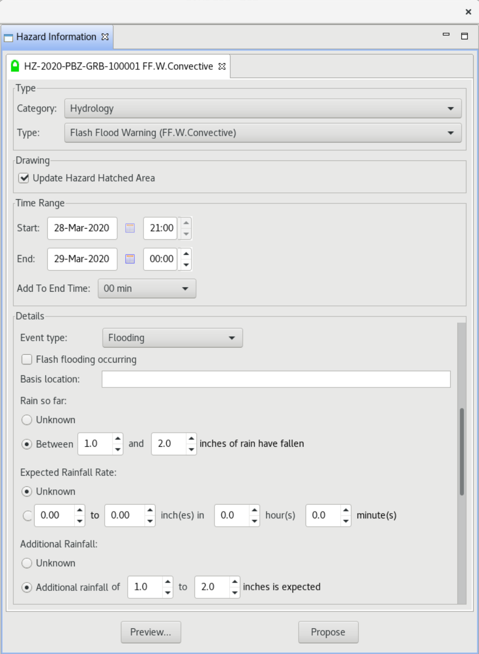Open the Category dropdown showing Hydrology
The width and height of the screenshot is (479, 654).
(262, 109)
